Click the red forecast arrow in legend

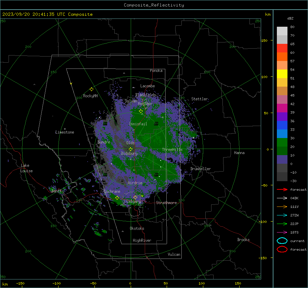(282, 189)
